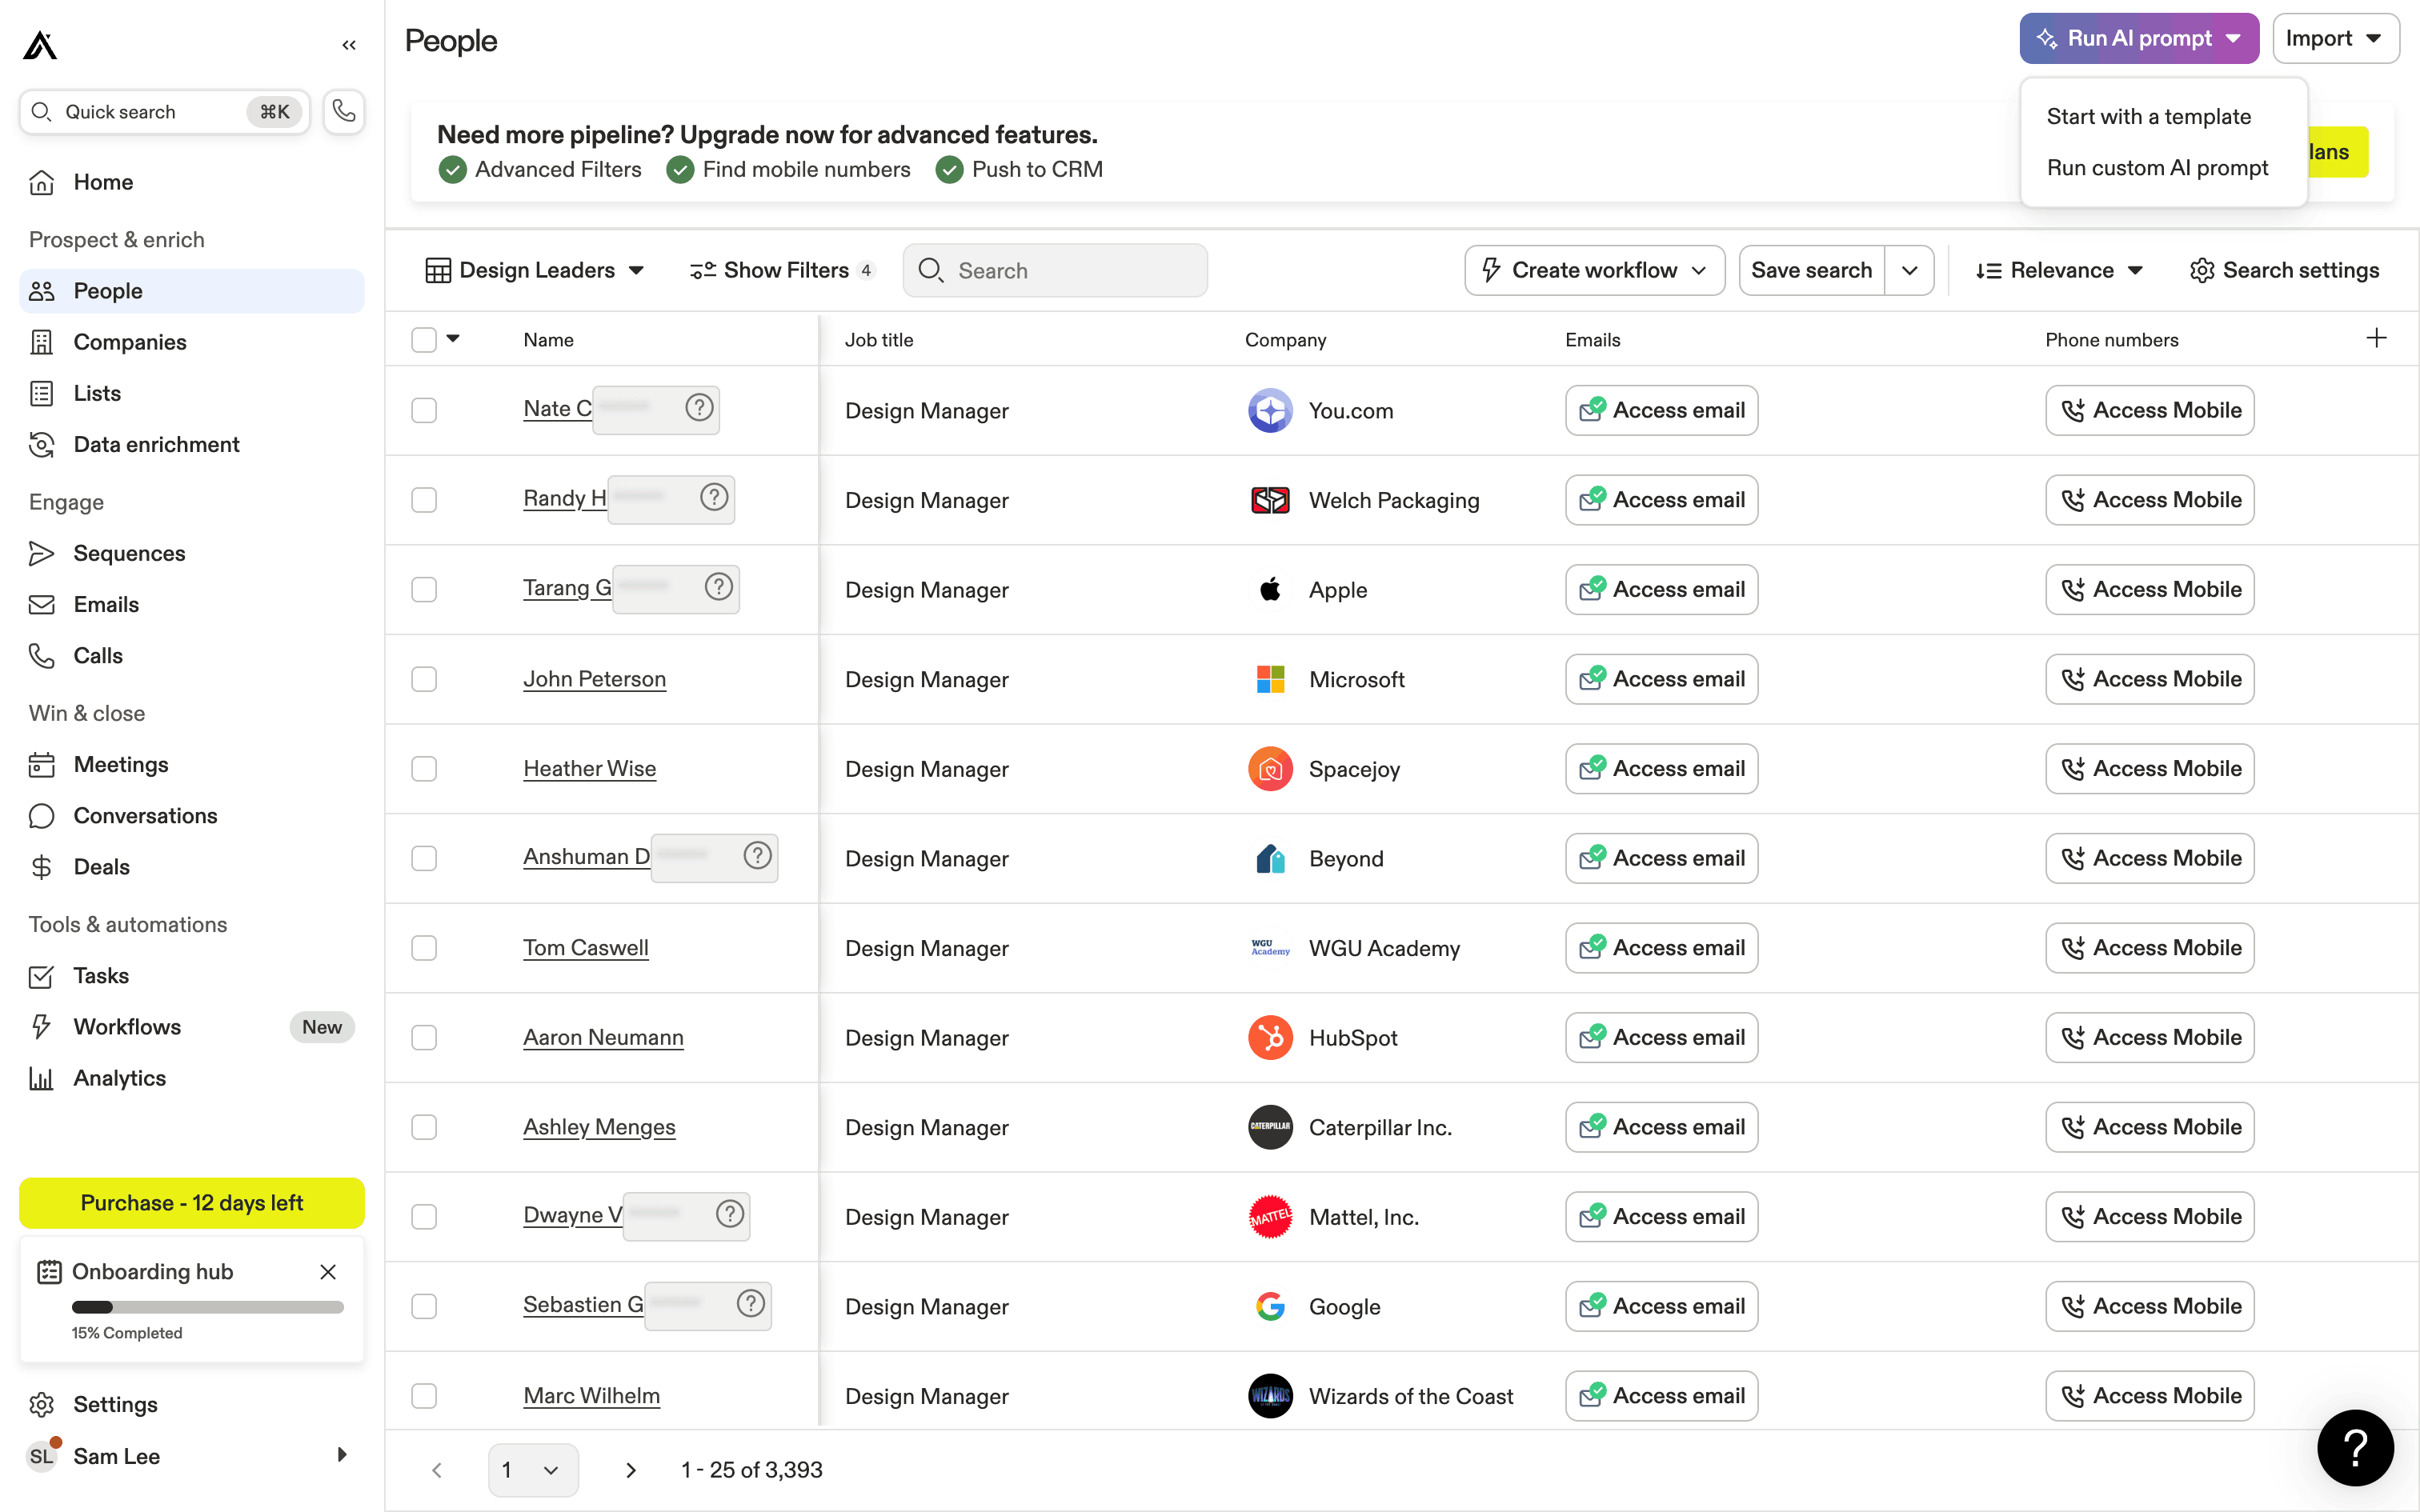Go to next page arrow

coord(630,1470)
